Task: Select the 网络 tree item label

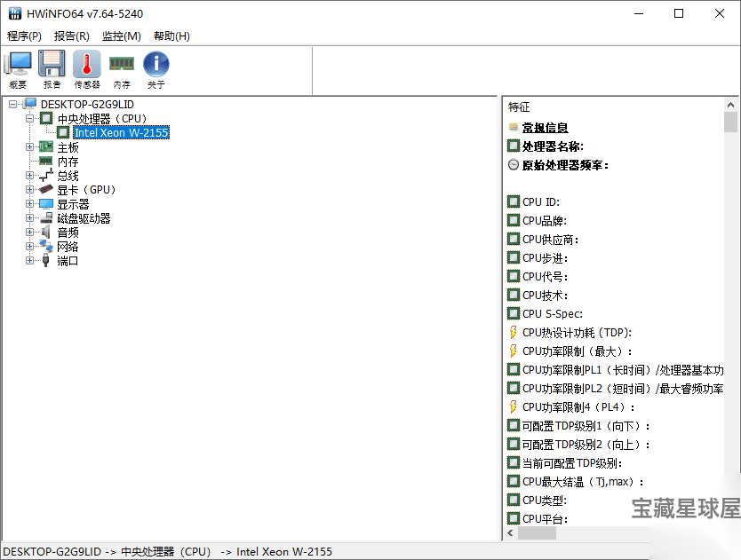Action: point(68,247)
